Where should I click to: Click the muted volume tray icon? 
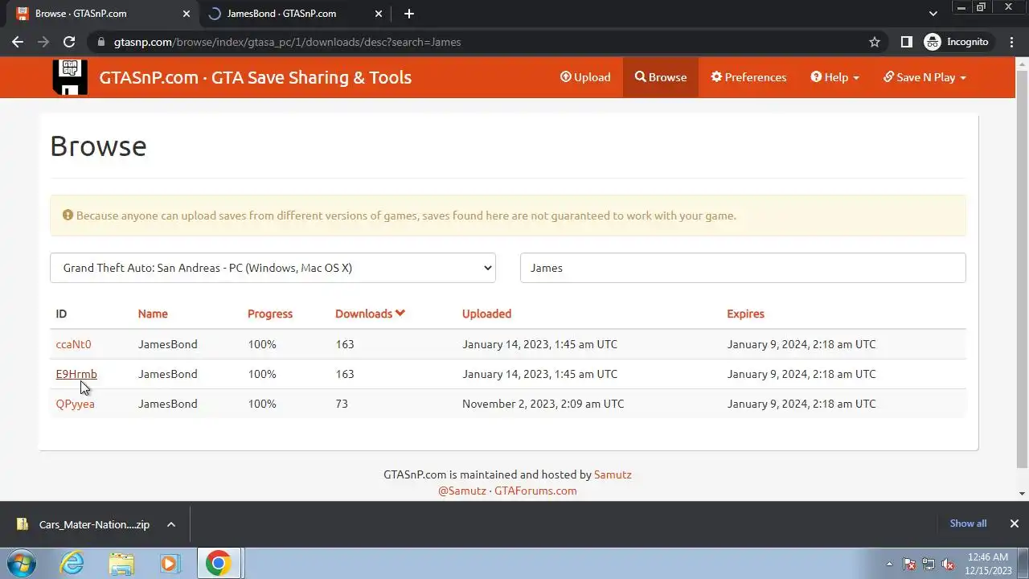coord(948,564)
